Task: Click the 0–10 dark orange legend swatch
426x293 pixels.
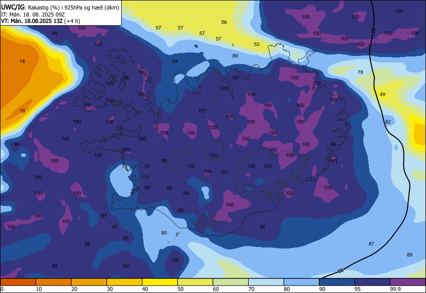Action: coord(18,282)
